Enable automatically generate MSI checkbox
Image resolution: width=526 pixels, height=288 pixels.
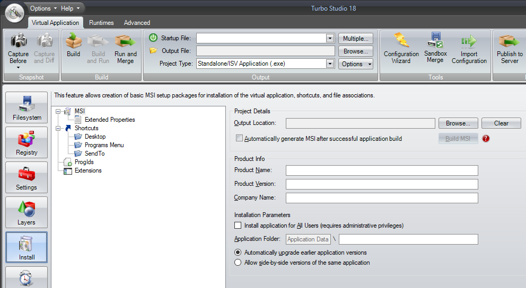(239, 139)
